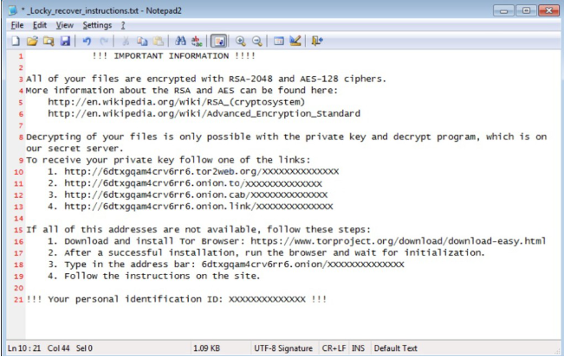Undo the last edit

pyautogui.click(x=87, y=41)
